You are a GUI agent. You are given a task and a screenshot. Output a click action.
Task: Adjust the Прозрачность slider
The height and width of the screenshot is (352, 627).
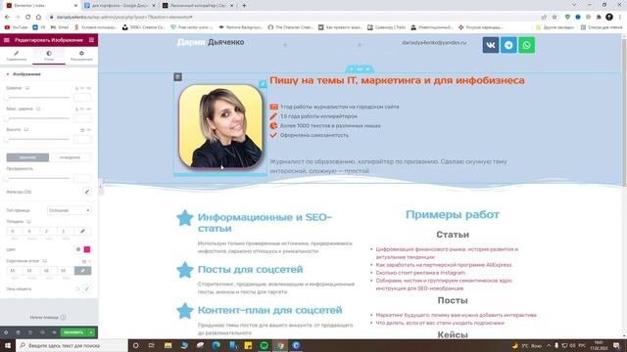pos(38,178)
